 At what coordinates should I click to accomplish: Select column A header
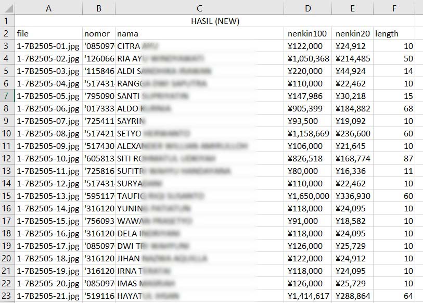[48, 8]
